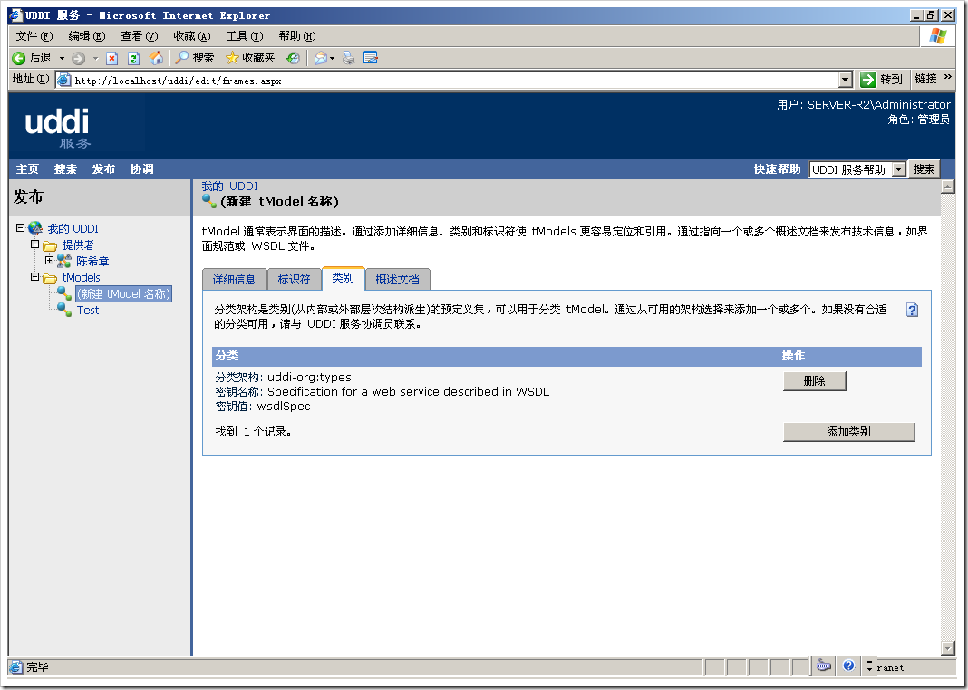The image size is (968, 690).
Task: Click the content scrollbar down arrow
Action: [948, 647]
